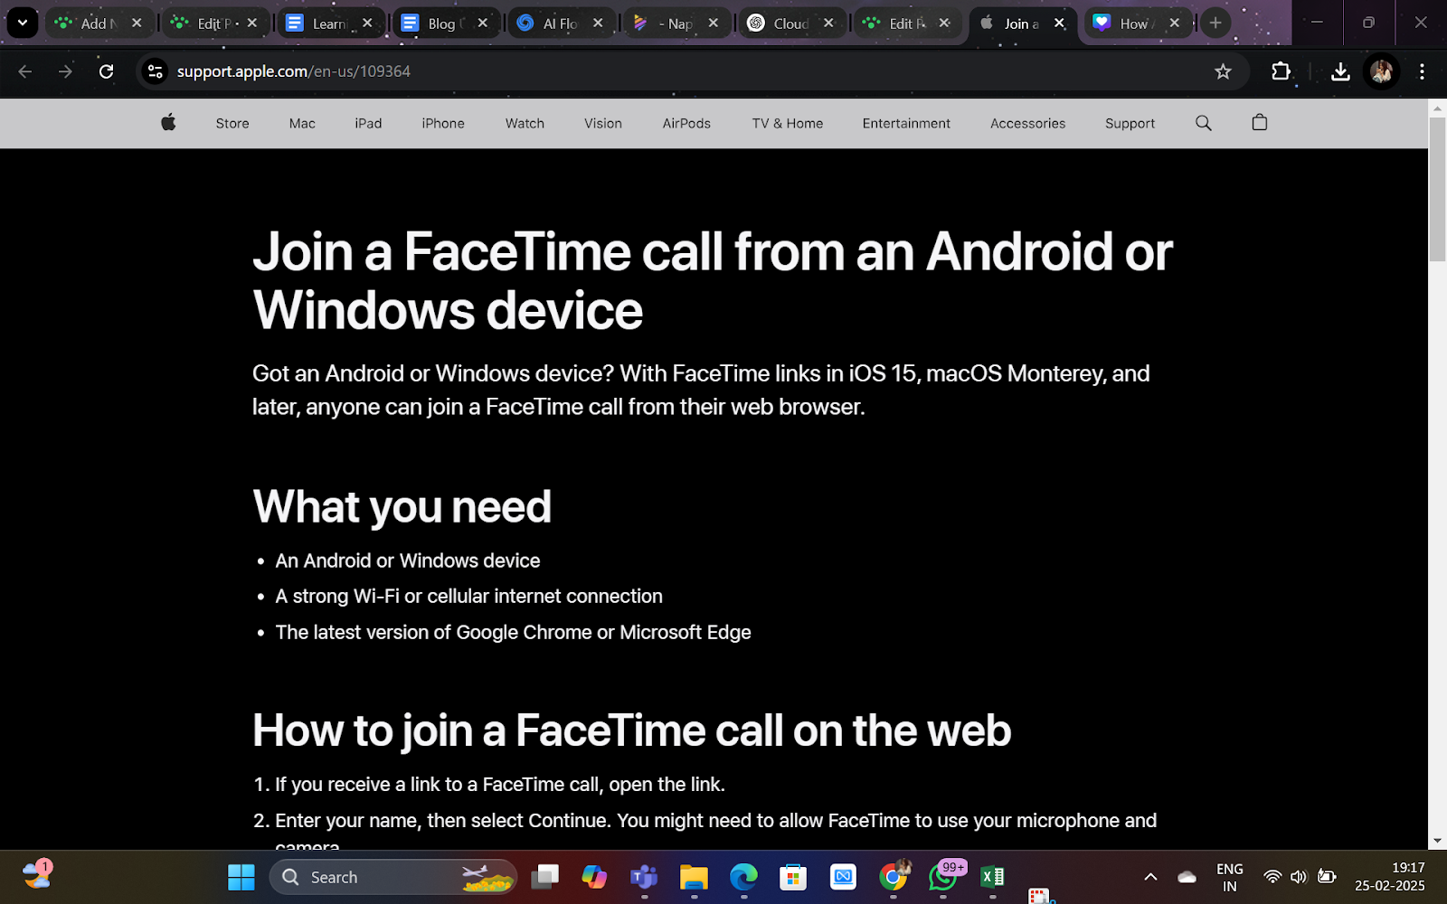The height and width of the screenshot is (904, 1447).
Task: Click 'A strong Wi-Fi or cellular' bullet
Action: point(468,597)
